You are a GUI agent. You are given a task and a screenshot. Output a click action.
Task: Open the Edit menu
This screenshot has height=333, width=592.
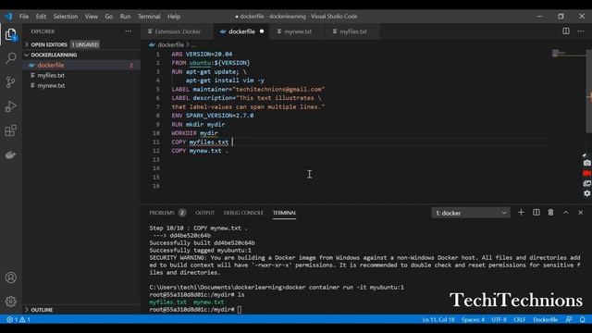tap(41, 17)
